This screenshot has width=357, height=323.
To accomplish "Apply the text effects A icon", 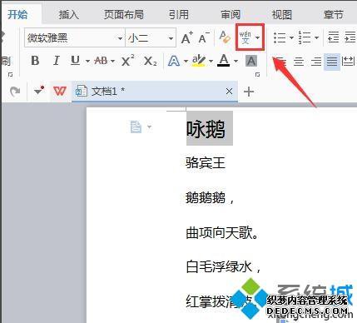I will (x=174, y=61).
